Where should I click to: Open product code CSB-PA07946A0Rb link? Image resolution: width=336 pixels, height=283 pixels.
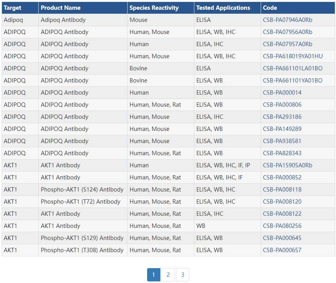(287, 20)
